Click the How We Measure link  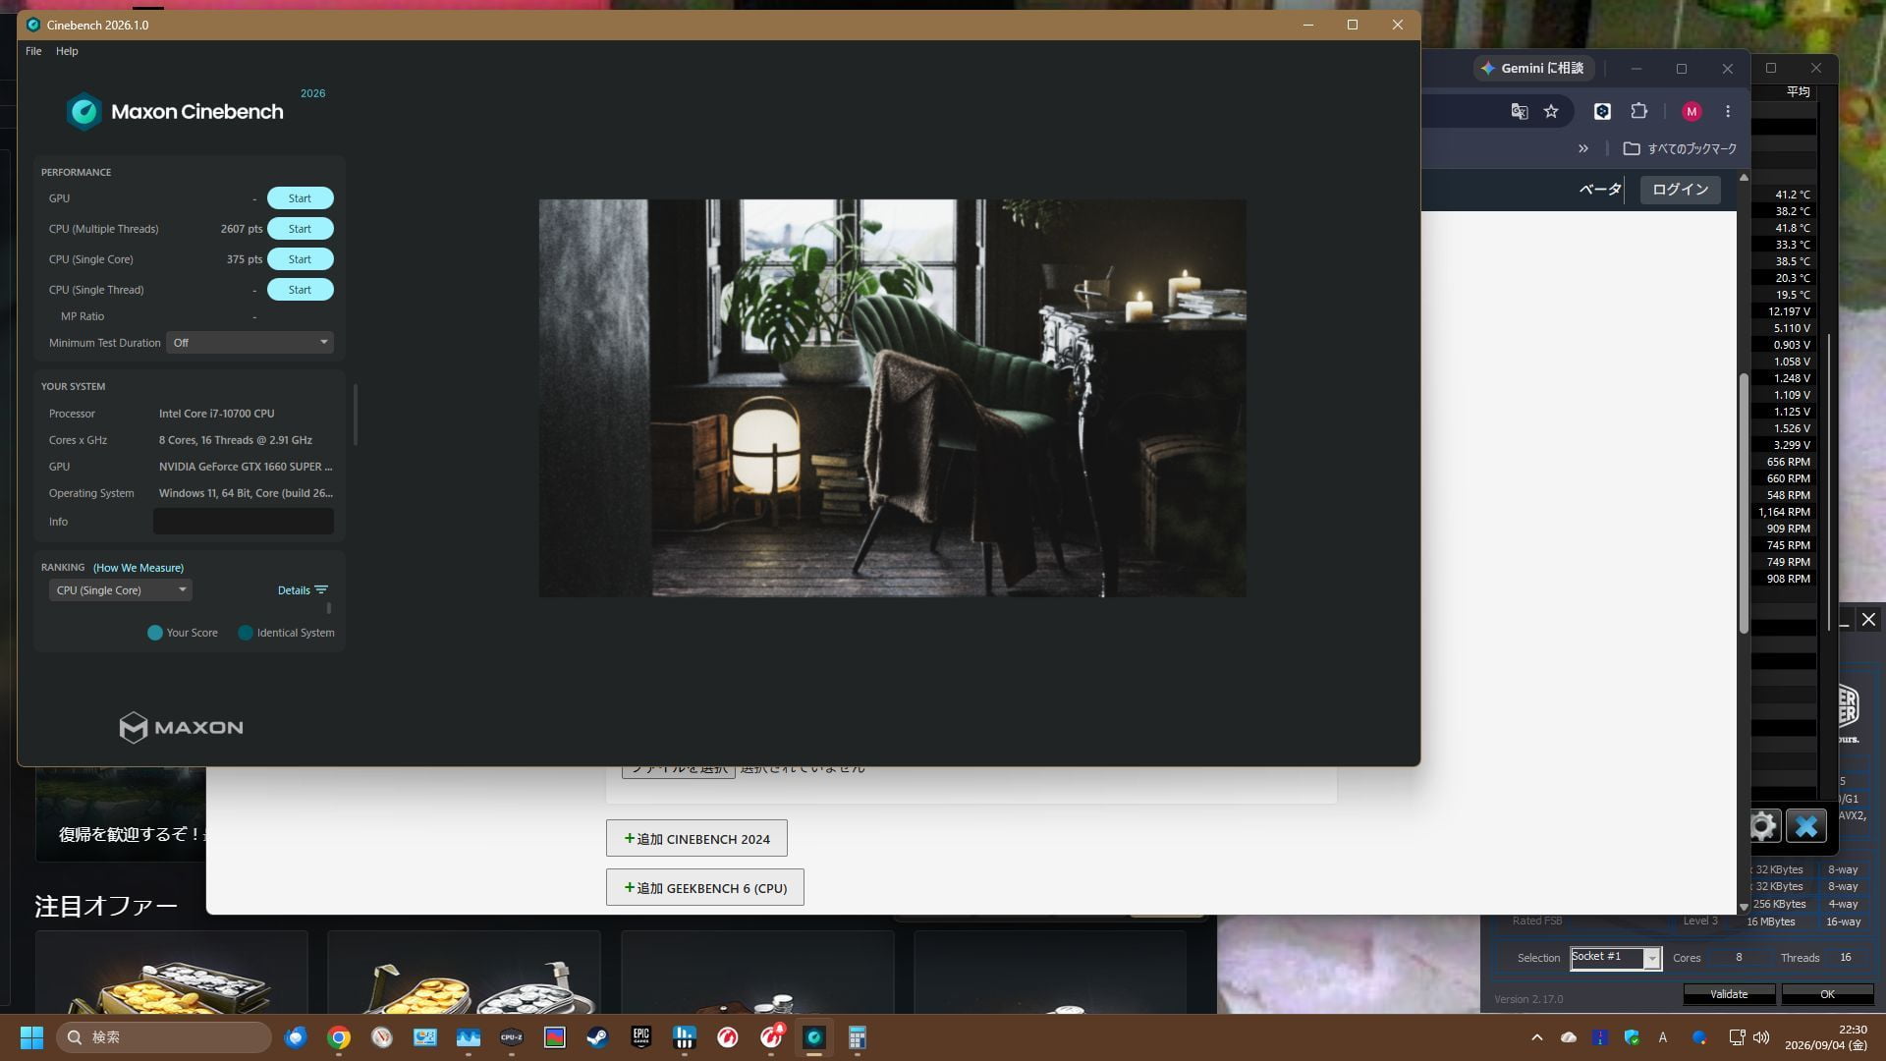139,568
